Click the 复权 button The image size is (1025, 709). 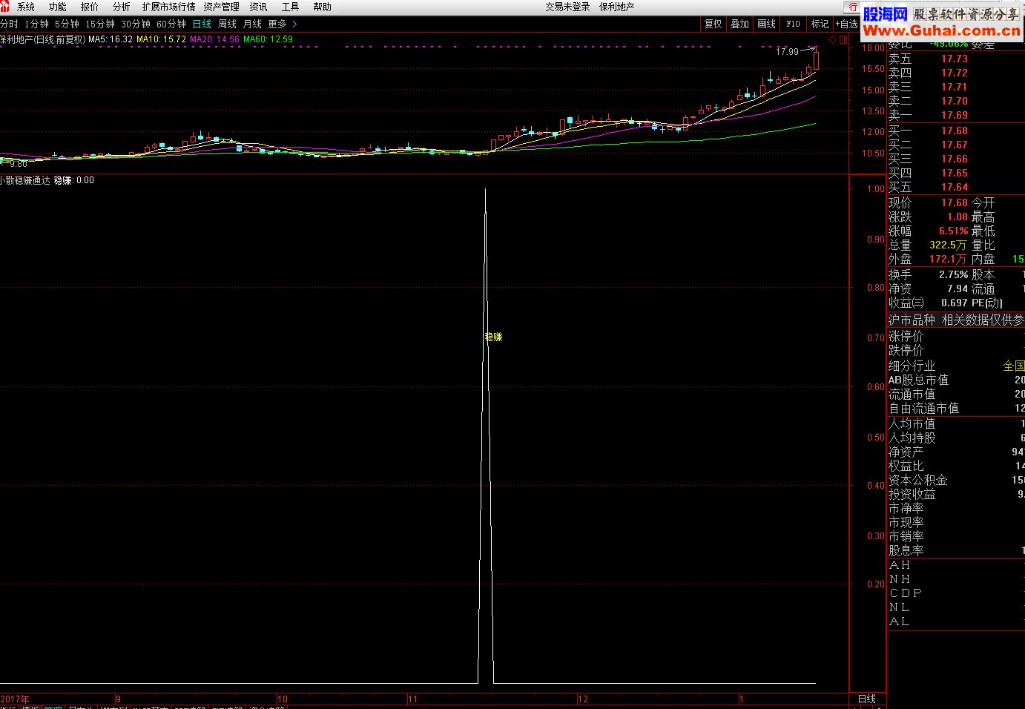713,24
